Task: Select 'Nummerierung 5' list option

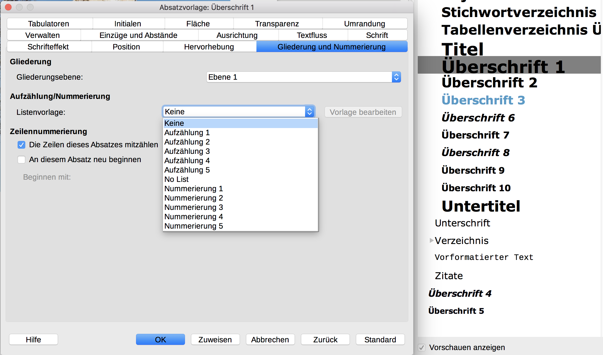Action: pyautogui.click(x=193, y=226)
